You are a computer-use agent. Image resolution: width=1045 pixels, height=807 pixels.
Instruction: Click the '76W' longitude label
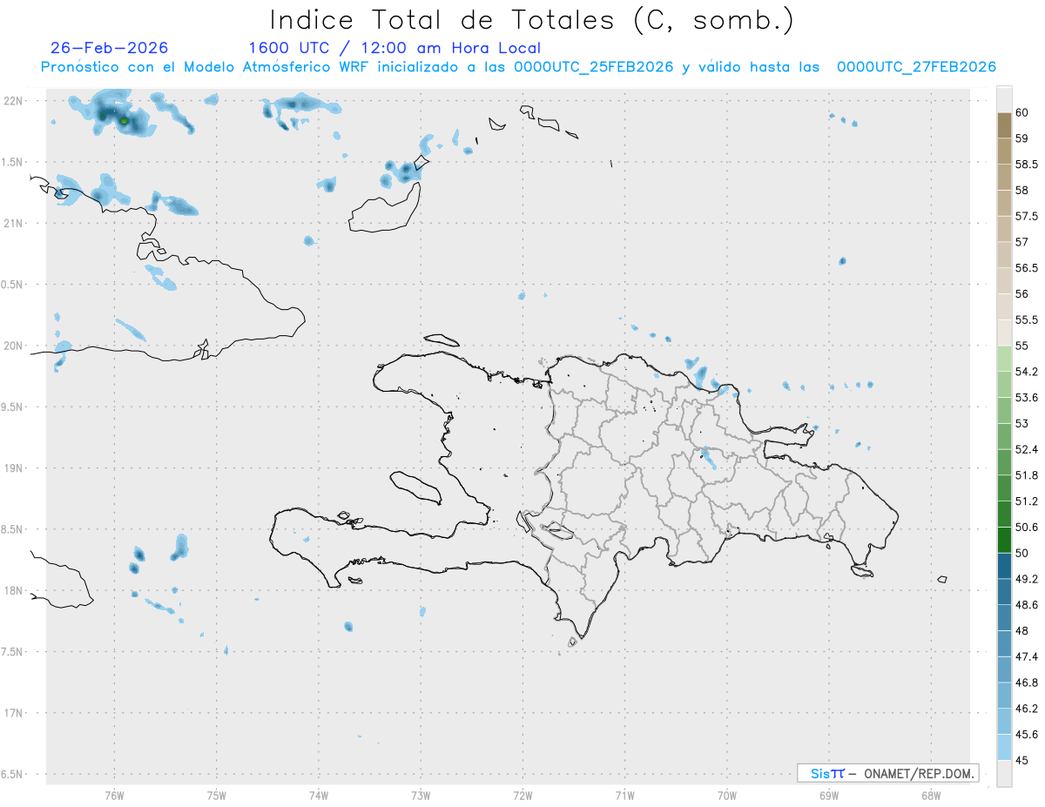click(x=114, y=796)
